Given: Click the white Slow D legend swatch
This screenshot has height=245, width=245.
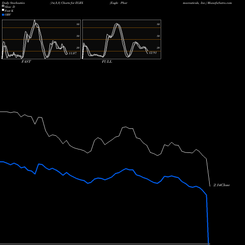Looking at the screenshot, I should (x=3, y=6).
